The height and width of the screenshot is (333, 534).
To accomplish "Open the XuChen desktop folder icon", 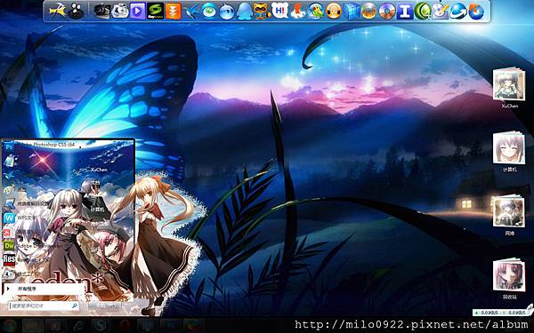I will (509, 87).
